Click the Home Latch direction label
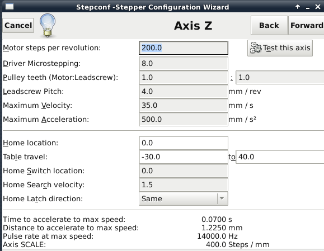The height and width of the screenshot is (251, 324). click(43, 198)
